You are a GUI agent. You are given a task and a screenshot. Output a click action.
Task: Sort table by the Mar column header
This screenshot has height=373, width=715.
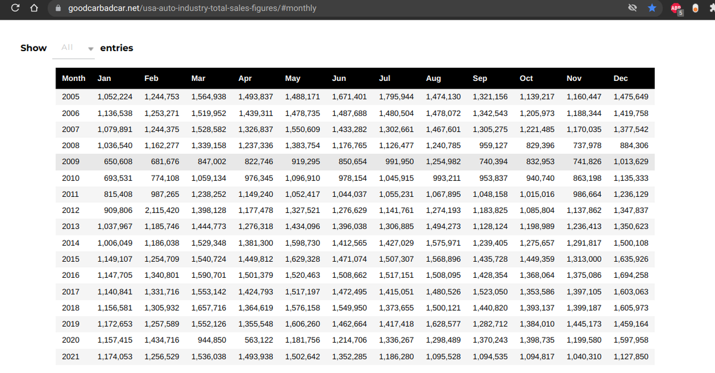[198, 78]
